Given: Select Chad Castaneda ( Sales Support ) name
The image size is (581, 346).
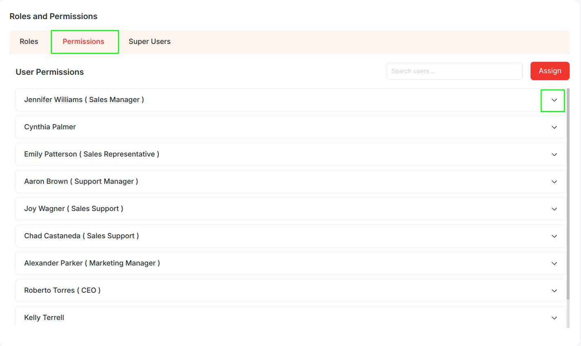Looking at the screenshot, I should pyautogui.click(x=81, y=236).
